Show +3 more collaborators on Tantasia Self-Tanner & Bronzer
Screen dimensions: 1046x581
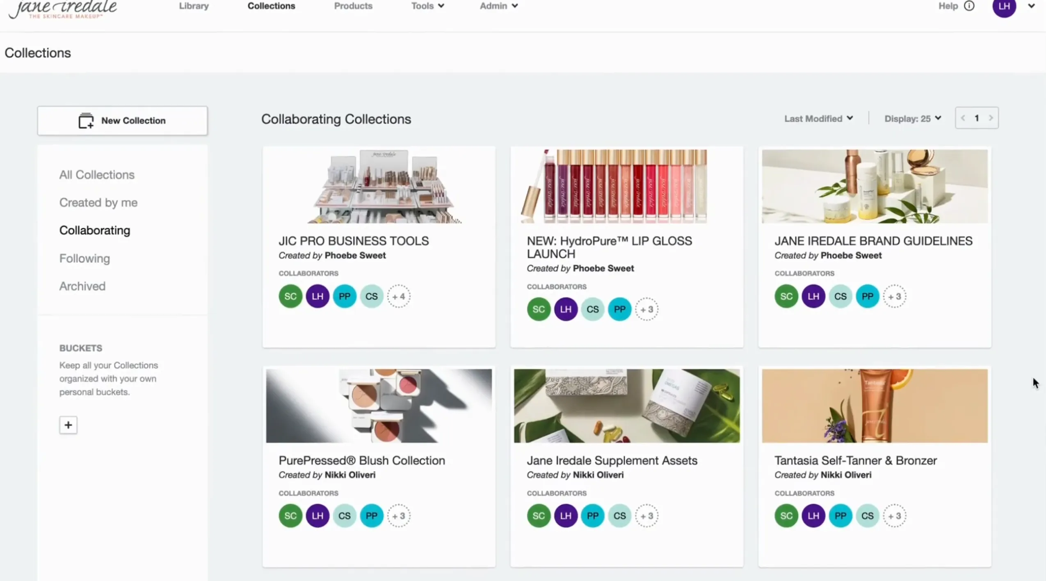[x=895, y=516]
